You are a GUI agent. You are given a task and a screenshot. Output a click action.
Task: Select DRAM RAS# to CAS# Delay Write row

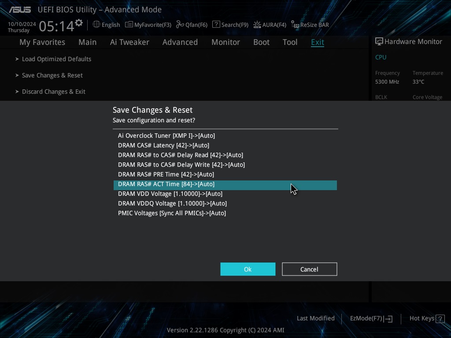pyautogui.click(x=225, y=165)
